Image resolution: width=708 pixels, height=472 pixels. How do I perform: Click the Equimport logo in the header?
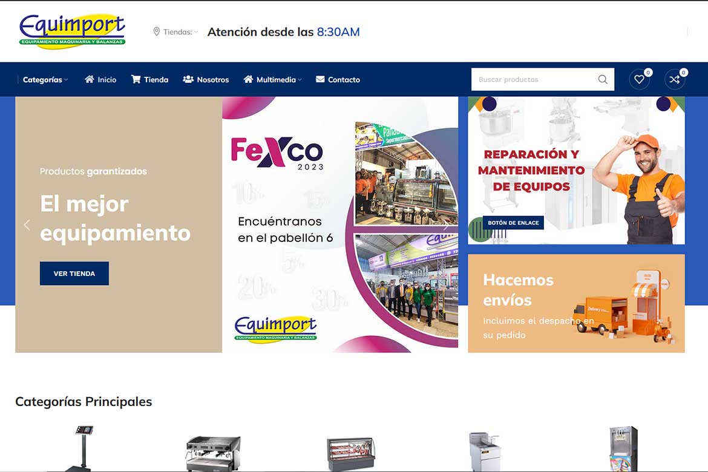(x=72, y=31)
